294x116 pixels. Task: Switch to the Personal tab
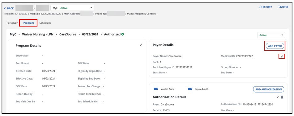pos(12,23)
